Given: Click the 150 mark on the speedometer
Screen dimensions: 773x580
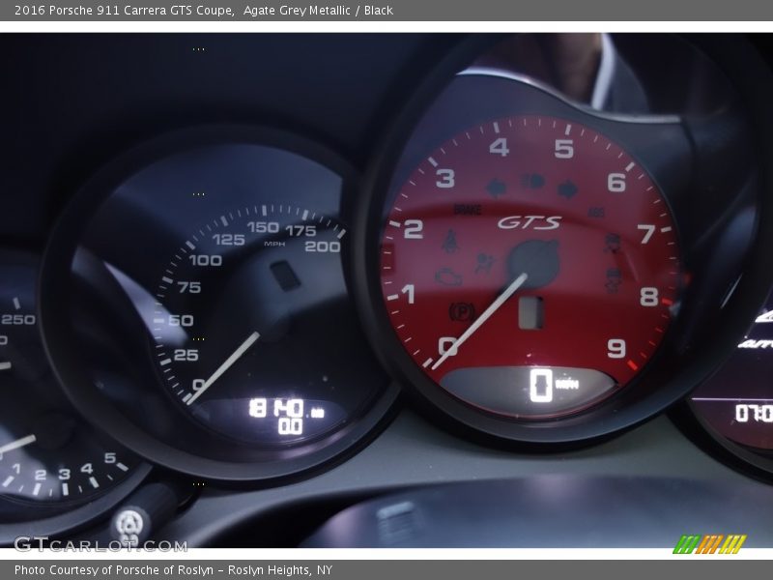Looking at the screenshot, I should click(x=263, y=227).
